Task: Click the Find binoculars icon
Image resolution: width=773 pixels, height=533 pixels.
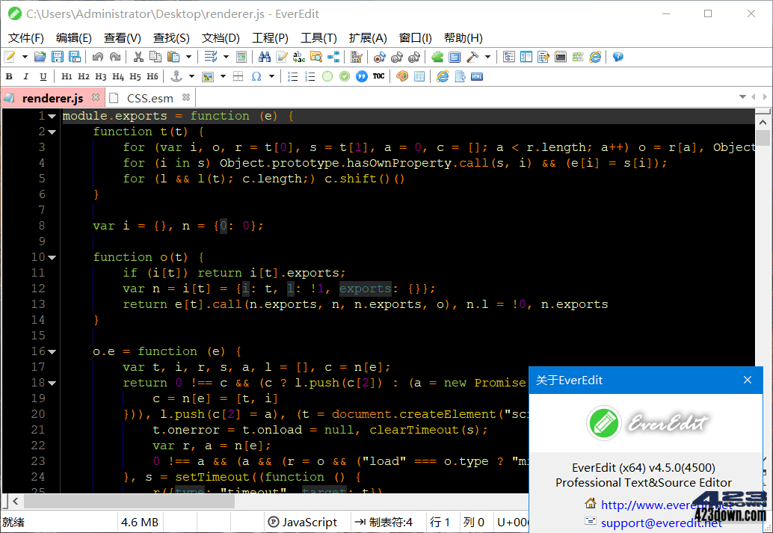Action: point(265,57)
